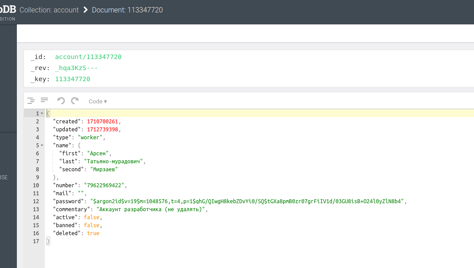The image size is (474, 268).
Task: Click the Format JSON icon in editor toolbar
Action: [31, 101]
